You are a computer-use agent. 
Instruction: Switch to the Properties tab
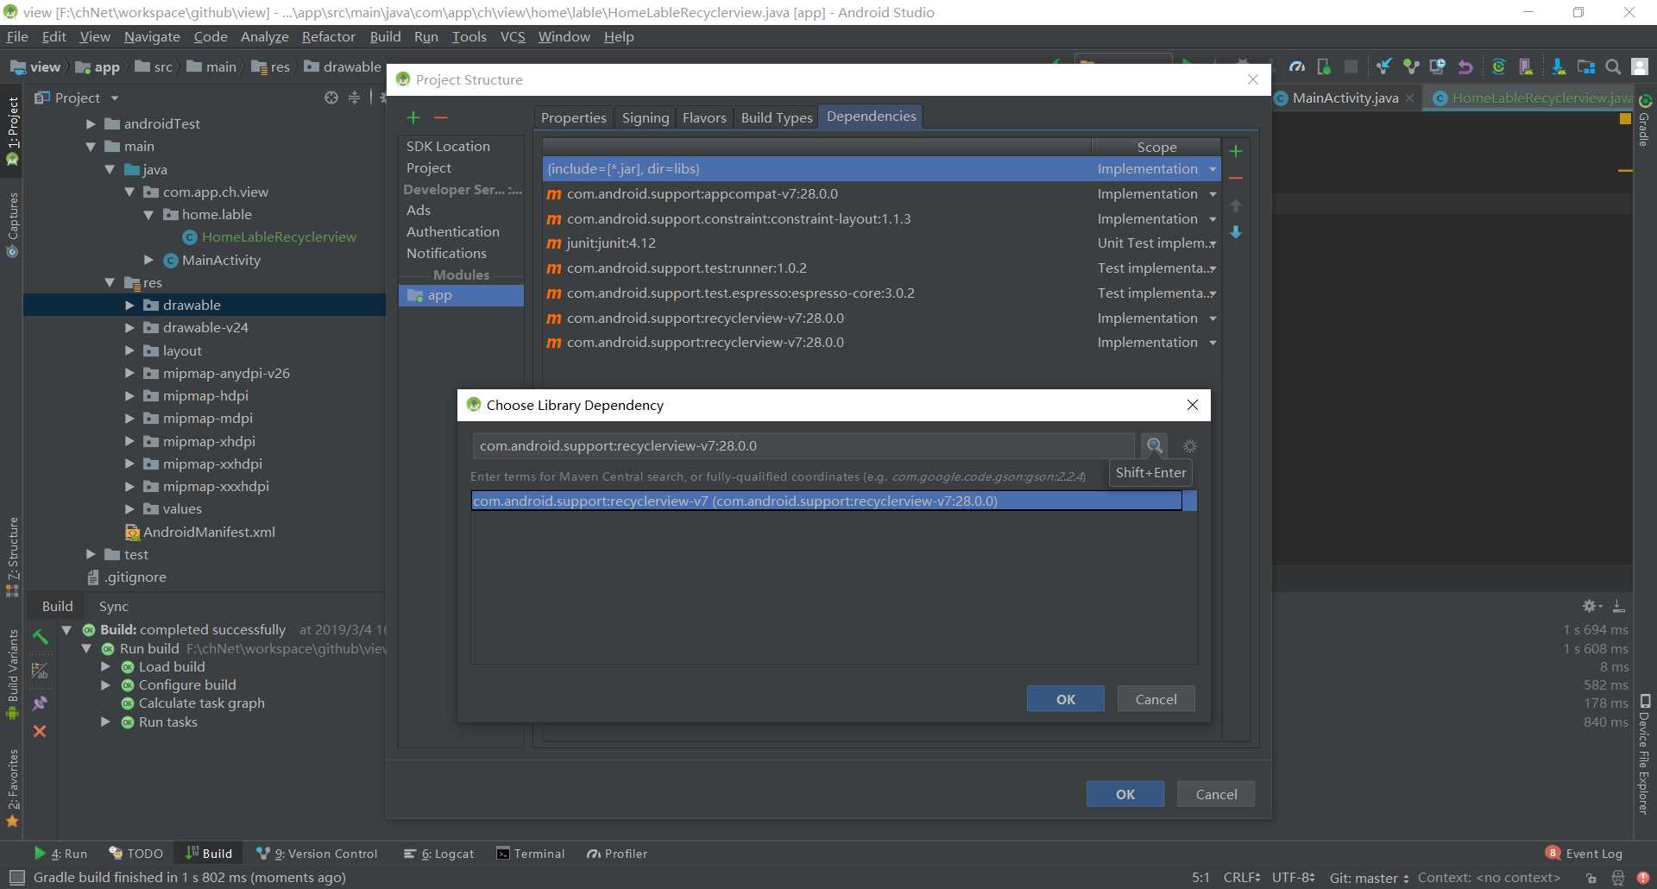point(573,117)
